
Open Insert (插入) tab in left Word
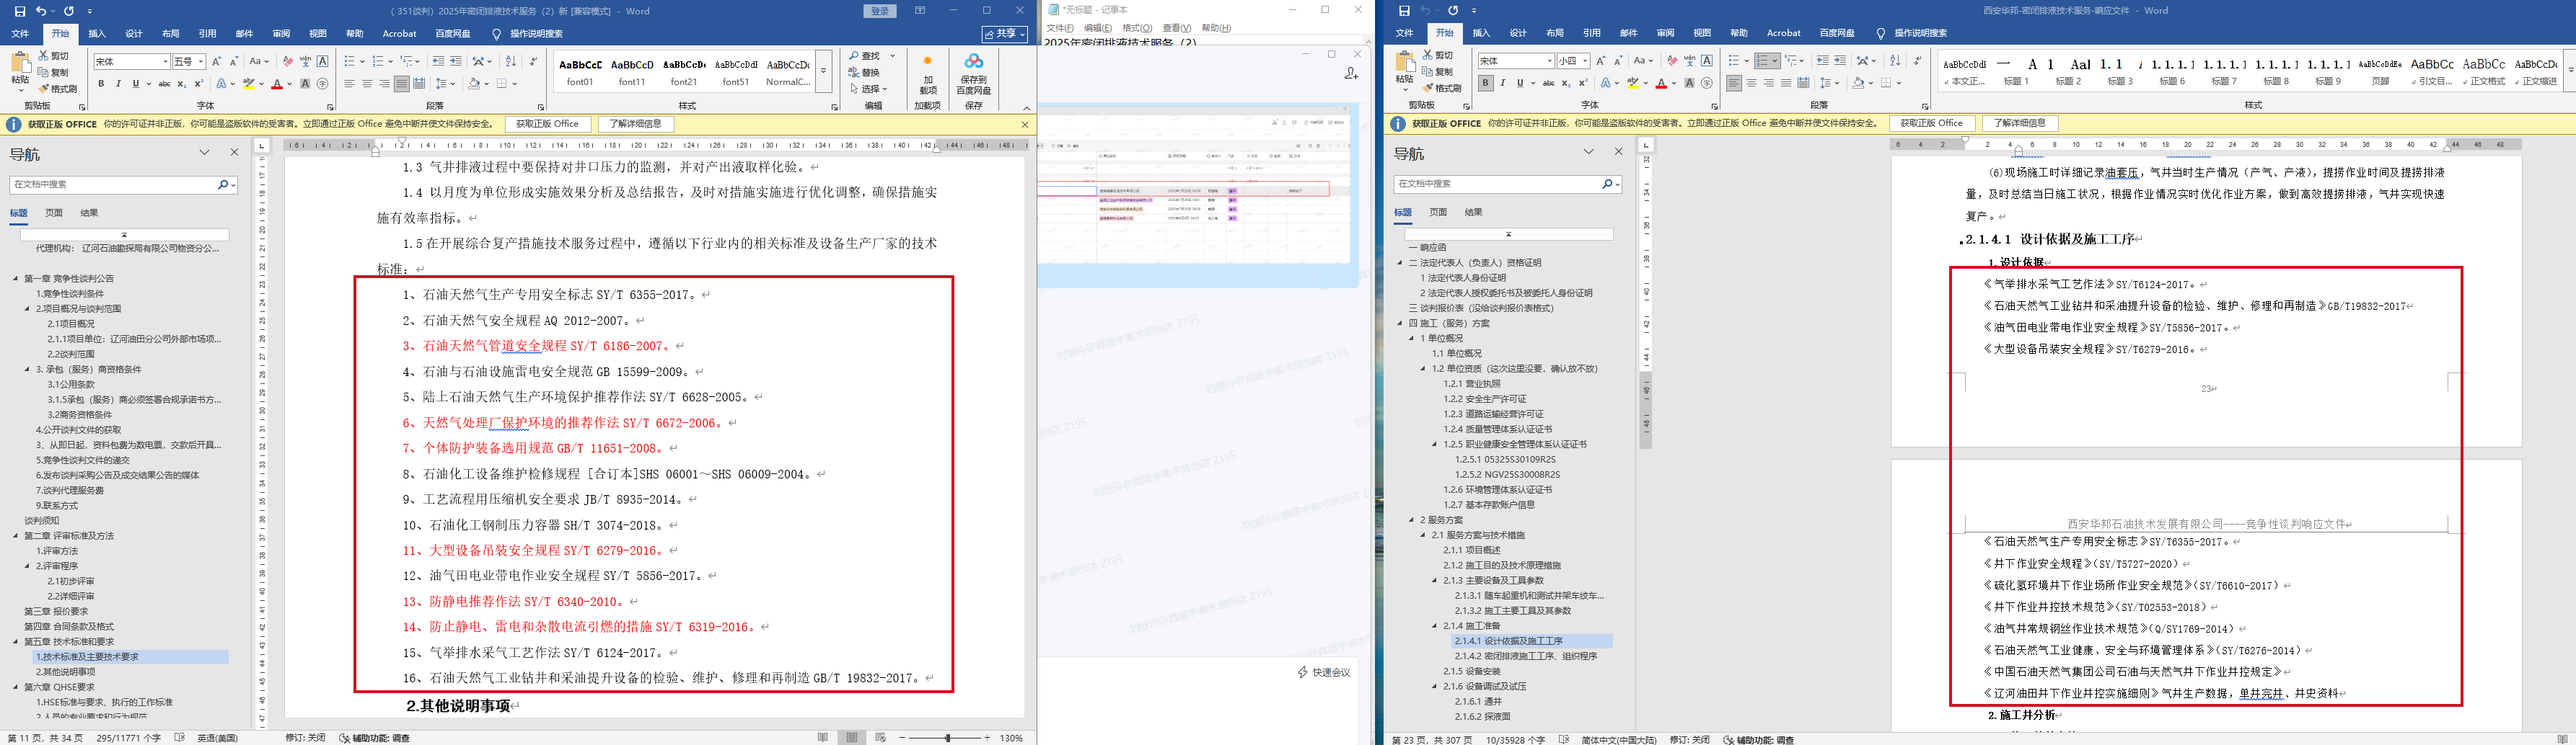(x=97, y=34)
